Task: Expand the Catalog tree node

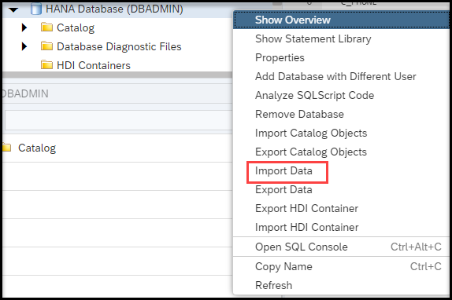Action: [24, 27]
